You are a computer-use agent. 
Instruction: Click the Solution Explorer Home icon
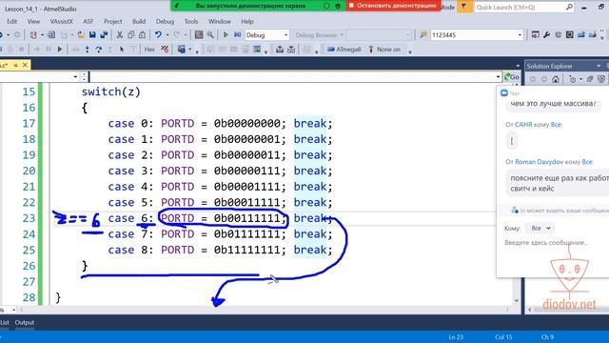(556, 79)
